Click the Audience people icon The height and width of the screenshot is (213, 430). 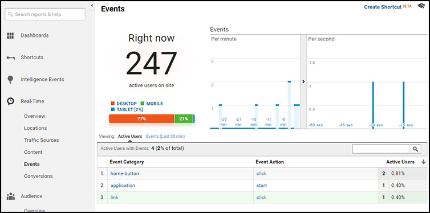[x=10, y=196]
